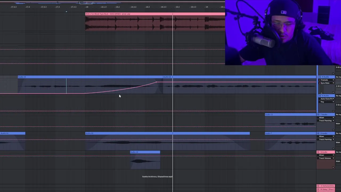This screenshot has width=341, height=192.
Task: Unfold the B Delay | Glue C return track
Action: coord(318,189)
